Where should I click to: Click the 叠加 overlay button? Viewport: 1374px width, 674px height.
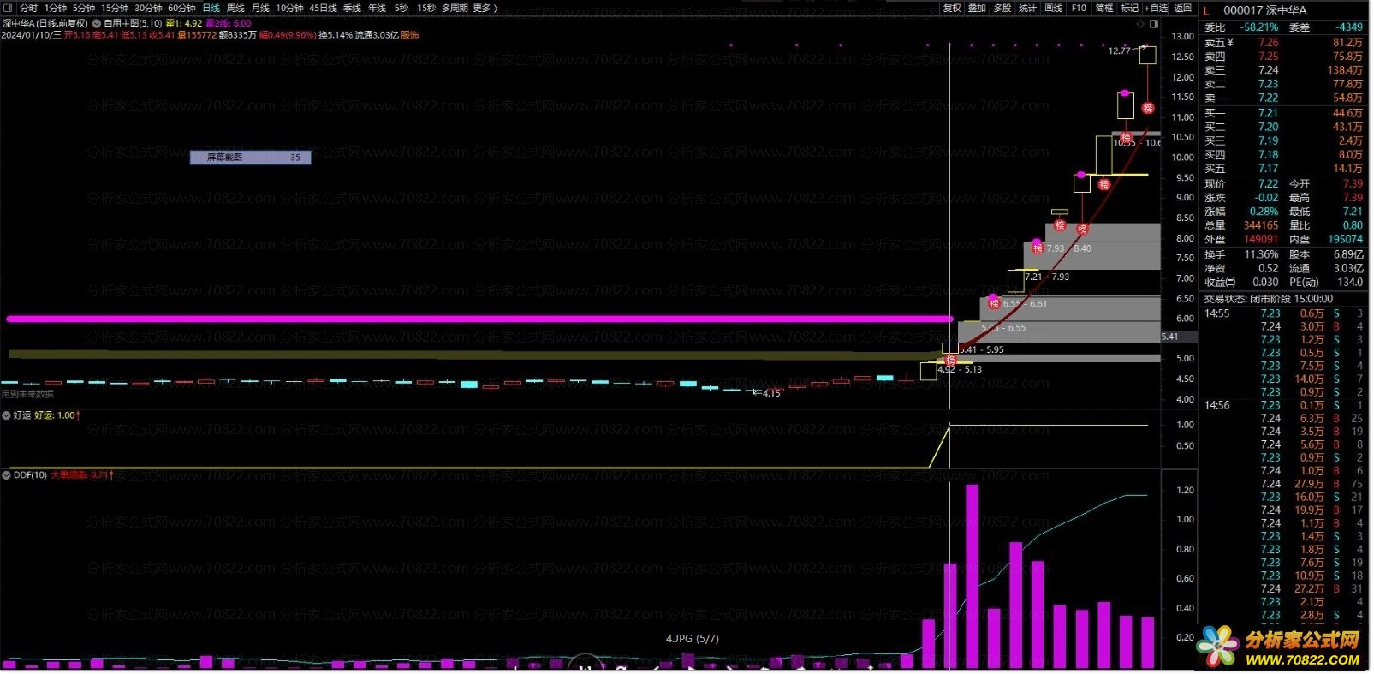977,8
